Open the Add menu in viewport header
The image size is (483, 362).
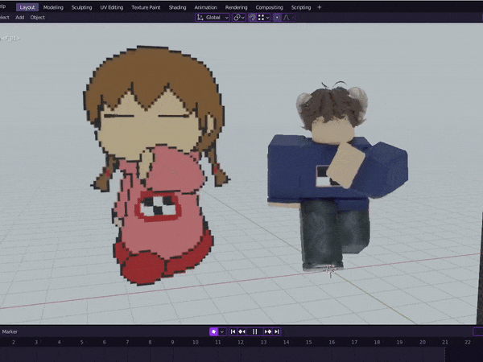[x=19, y=18]
